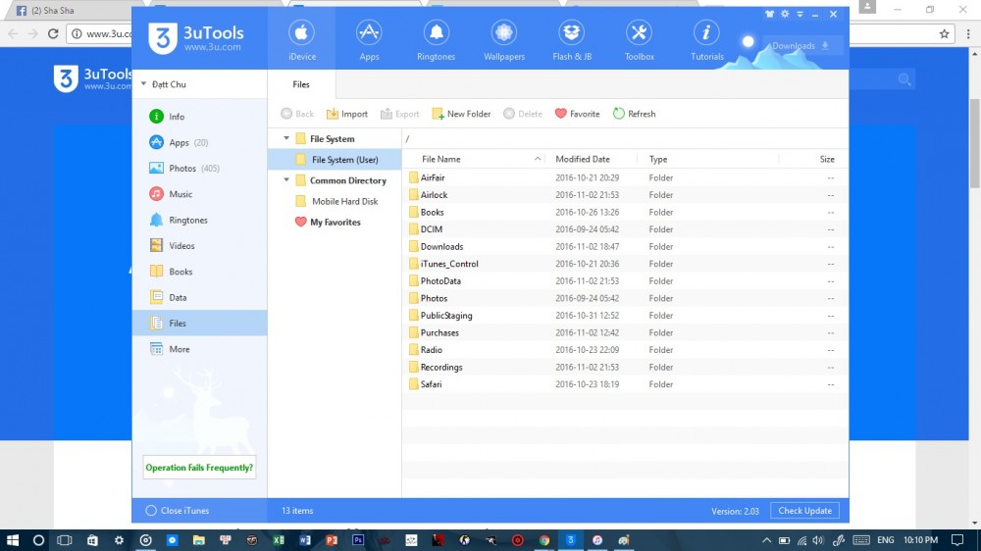This screenshot has width=981, height=551.
Task: Open the Downloads manager
Action: pyautogui.click(x=801, y=46)
